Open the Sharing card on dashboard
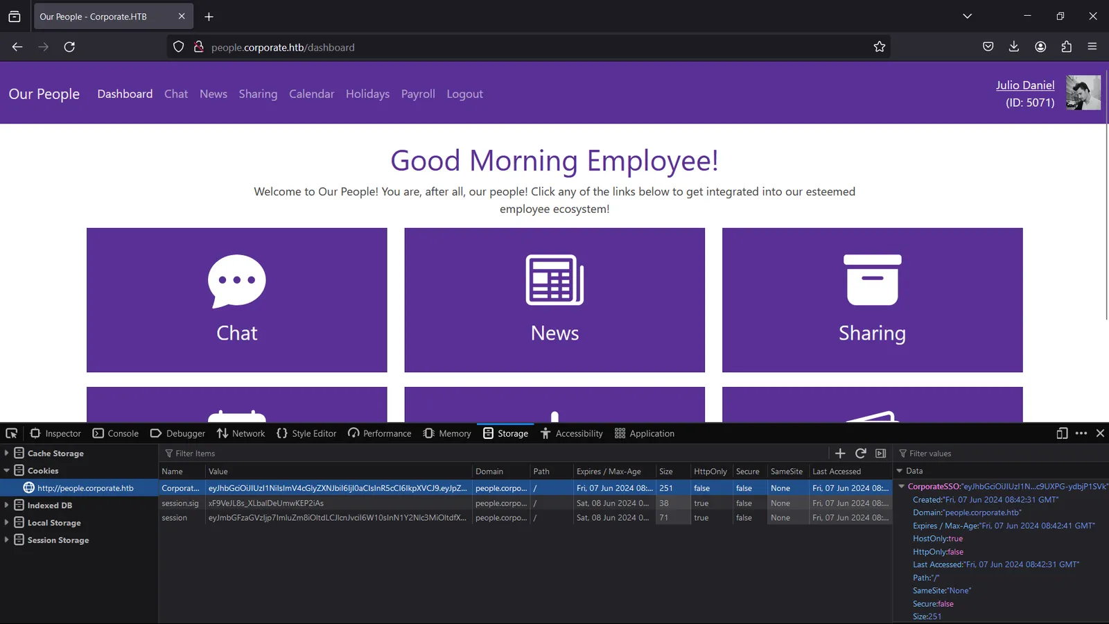Viewport: 1109px width, 624px height. 873,300
